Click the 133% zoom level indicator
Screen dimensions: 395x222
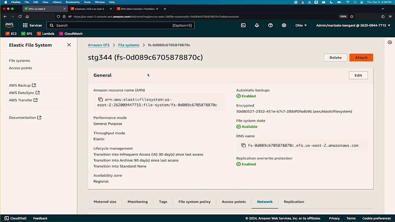point(343,16)
